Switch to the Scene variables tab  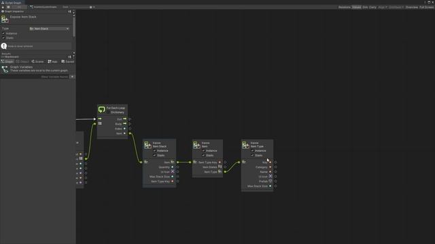click(37, 62)
